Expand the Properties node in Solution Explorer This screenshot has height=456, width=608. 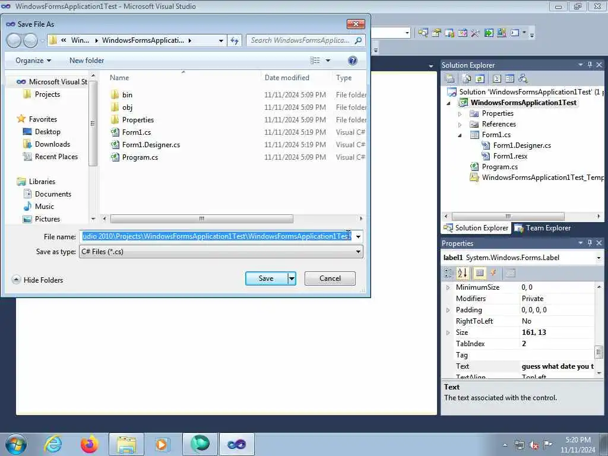coord(460,114)
